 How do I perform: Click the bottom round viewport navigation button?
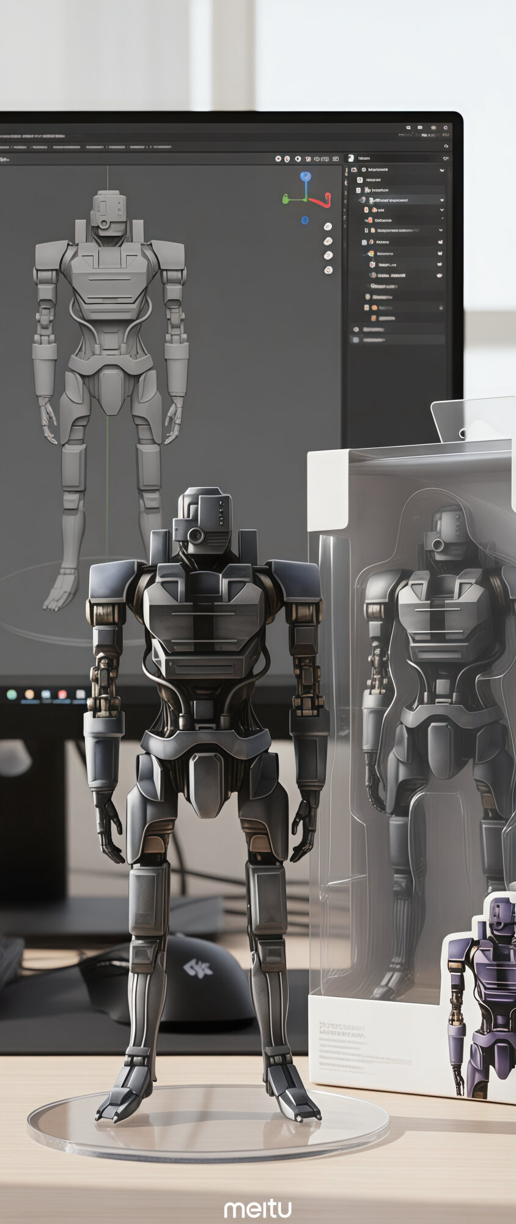(328, 270)
